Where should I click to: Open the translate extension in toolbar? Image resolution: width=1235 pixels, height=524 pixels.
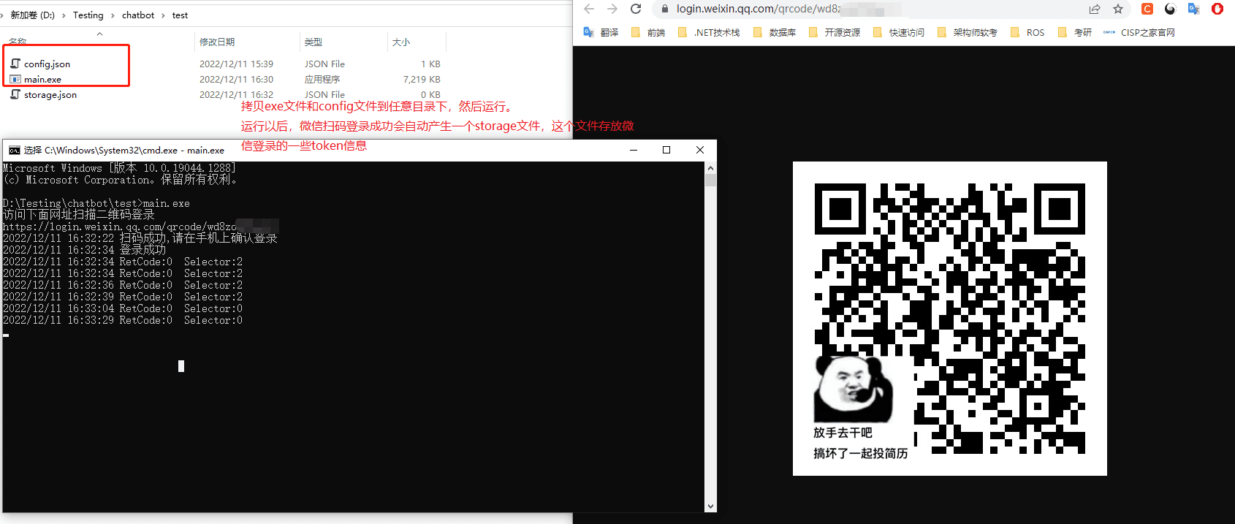(1193, 9)
